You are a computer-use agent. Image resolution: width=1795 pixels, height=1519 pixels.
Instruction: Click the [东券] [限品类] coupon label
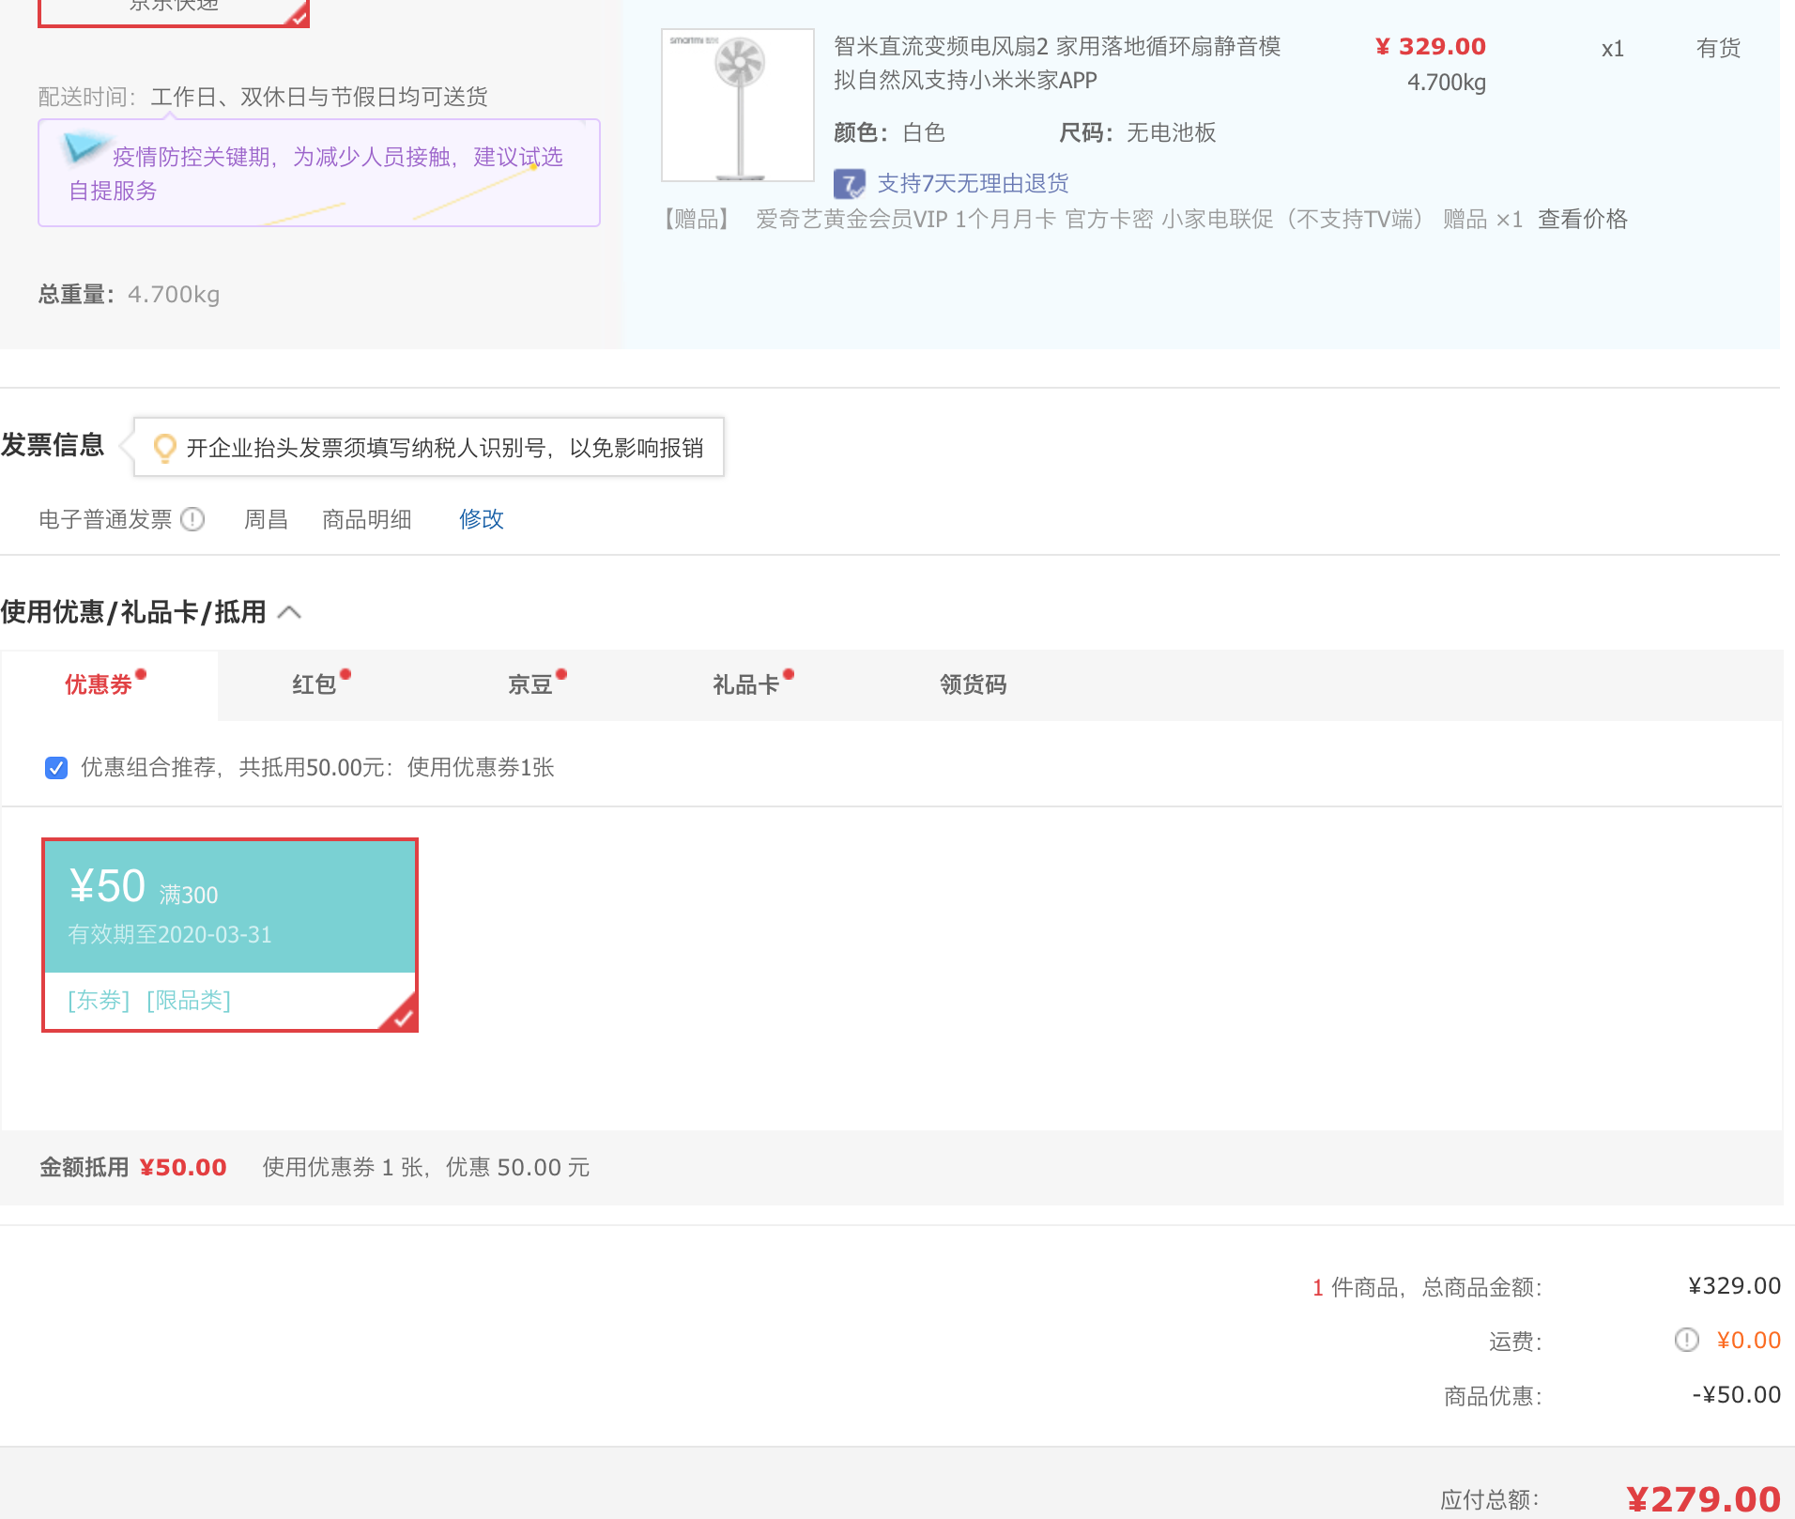pyautogui.click(x=149, y=1001)
